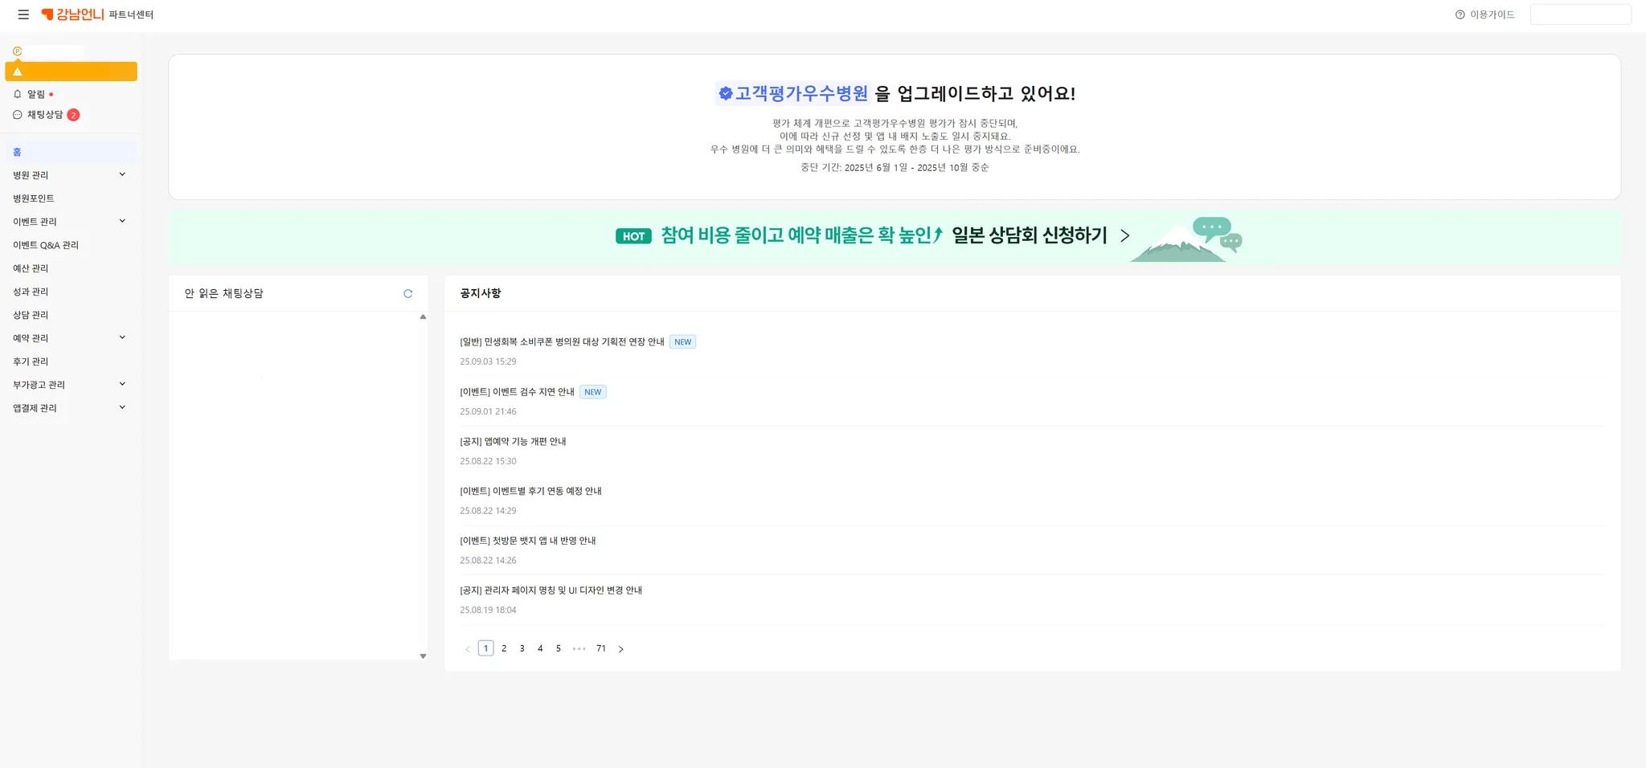This screenshot has width=1646, height=768.
Task: Open notice 관리자 페이지 명칭 및 UI 디자인 변경 안내
Action: click(x=551, y=590)
